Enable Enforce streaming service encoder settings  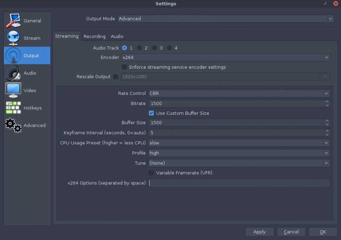pos(124,67)
